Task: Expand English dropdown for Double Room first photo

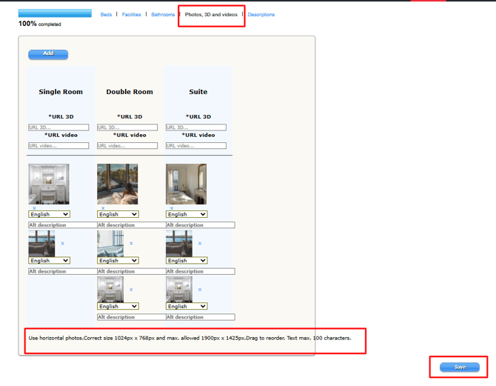Action: click(x=118, y=214)
